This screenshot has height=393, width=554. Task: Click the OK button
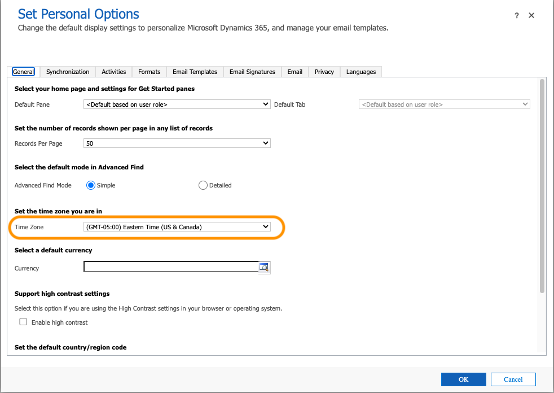[463, 379]
